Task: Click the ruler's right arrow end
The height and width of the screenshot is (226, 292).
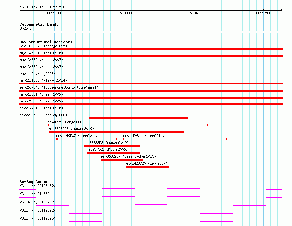Action: 282,10
